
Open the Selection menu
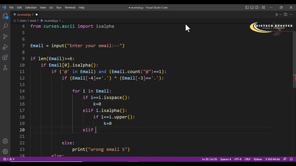click(31, 7)
